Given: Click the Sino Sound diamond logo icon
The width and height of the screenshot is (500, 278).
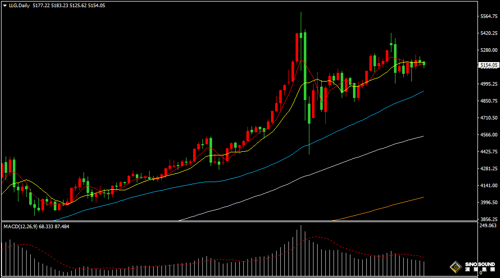Looking at the screenshot, I should pyautogui.click(x=455, y=267).
